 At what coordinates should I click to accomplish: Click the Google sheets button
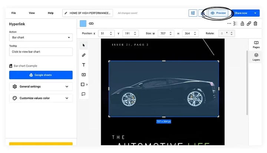41,75
